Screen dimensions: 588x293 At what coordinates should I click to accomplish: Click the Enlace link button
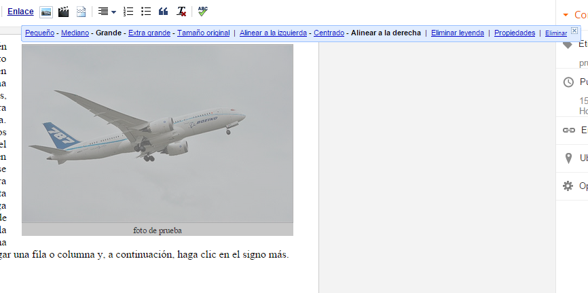click(x=20, y=12)
